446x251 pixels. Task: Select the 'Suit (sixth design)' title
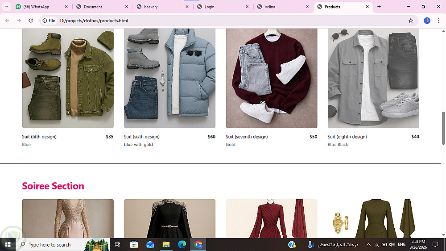142,137
